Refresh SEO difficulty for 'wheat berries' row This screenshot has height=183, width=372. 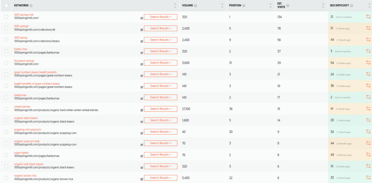click(x=368, y=109)
